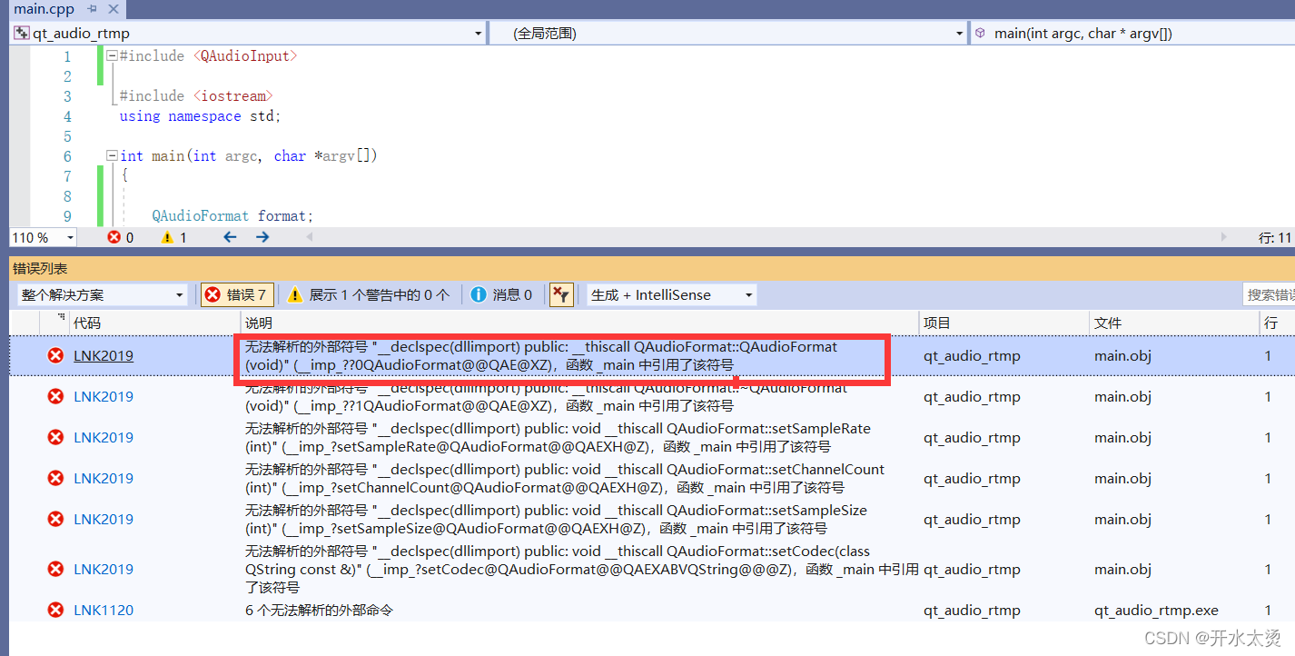
Task: Click the red error icon beside the first LNK2019 row
Action: point(54,355)
